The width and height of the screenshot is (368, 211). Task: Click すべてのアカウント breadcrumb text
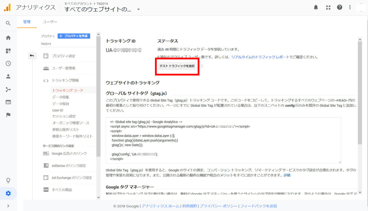pos(78,4)
